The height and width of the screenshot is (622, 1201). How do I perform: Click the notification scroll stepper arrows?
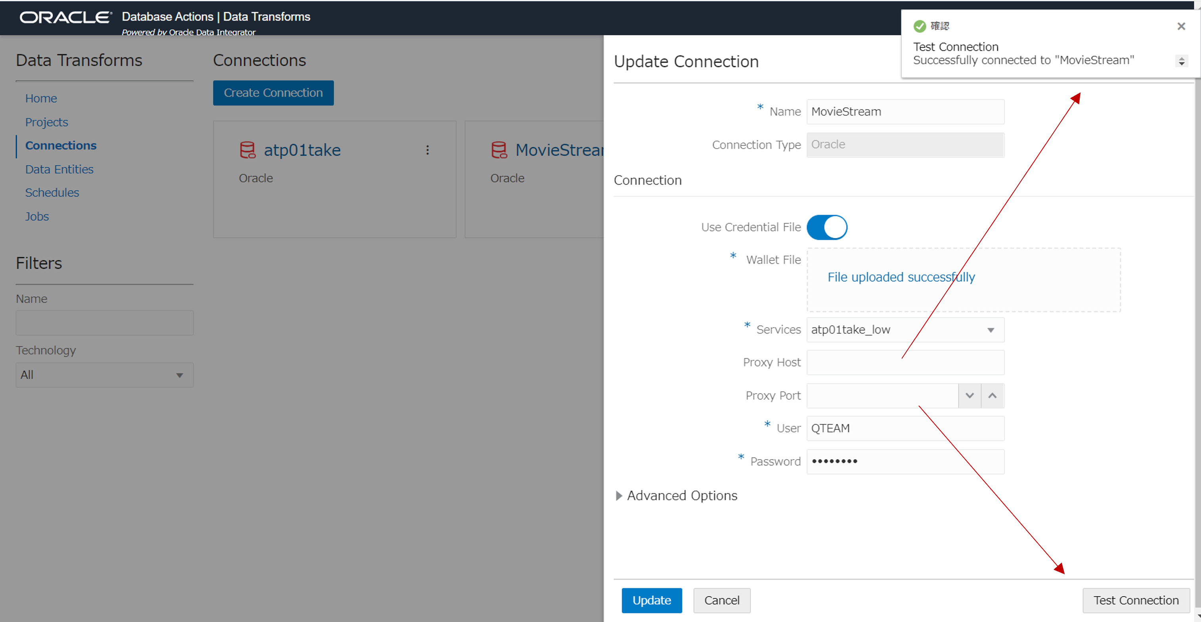click(x=1181, y=61)
